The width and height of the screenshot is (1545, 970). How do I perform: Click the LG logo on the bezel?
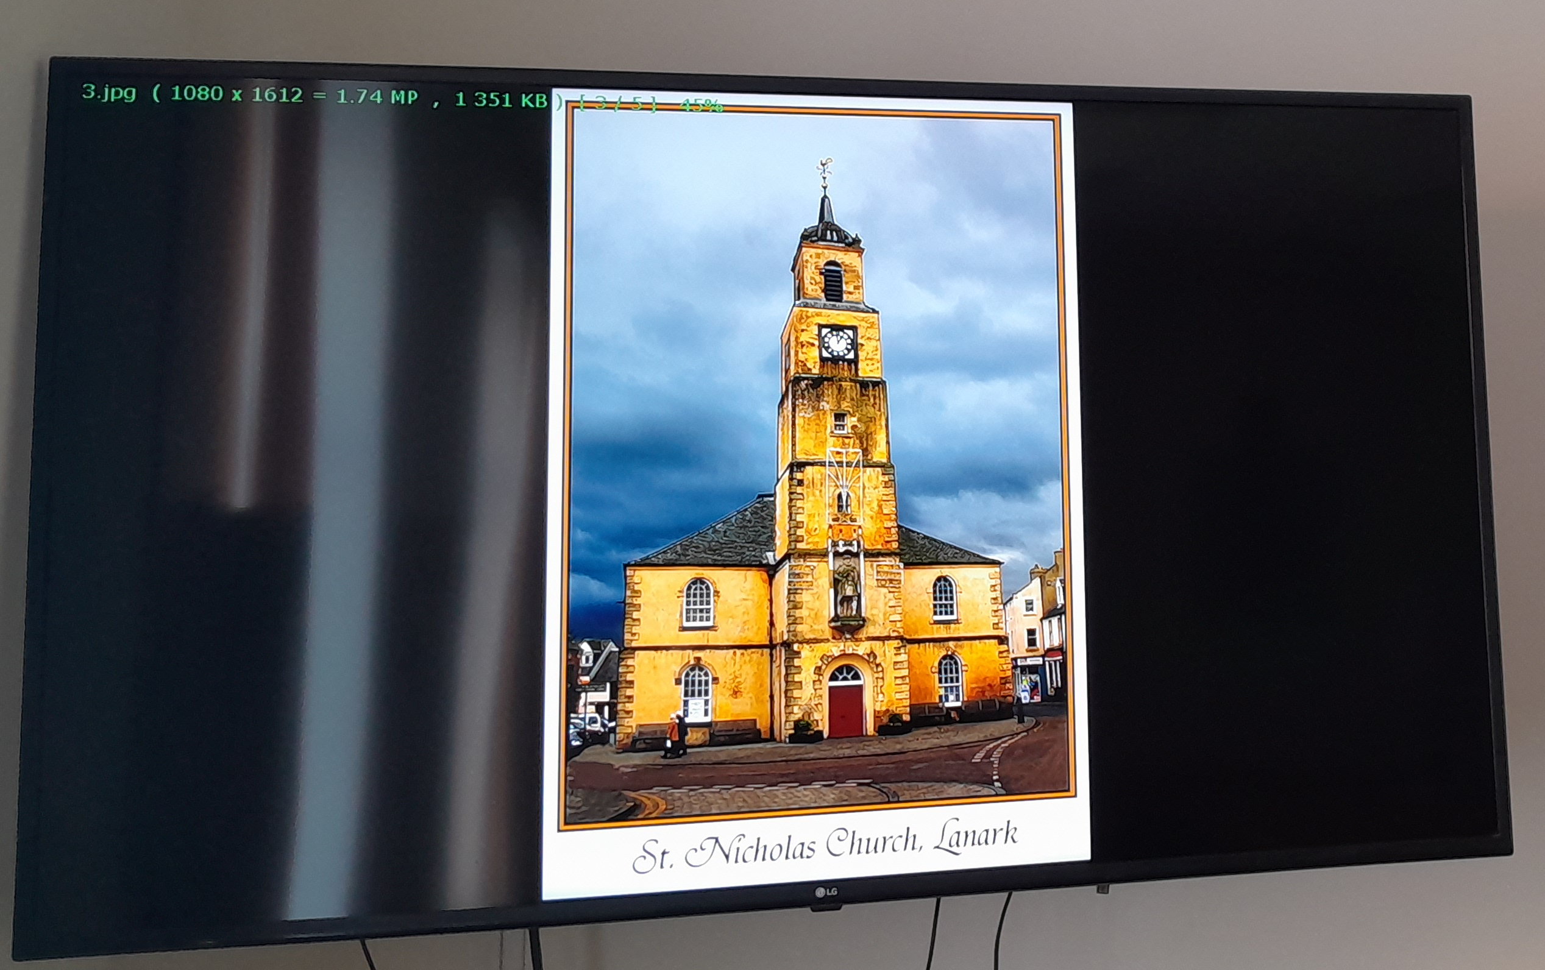click(x=826, y=892)
